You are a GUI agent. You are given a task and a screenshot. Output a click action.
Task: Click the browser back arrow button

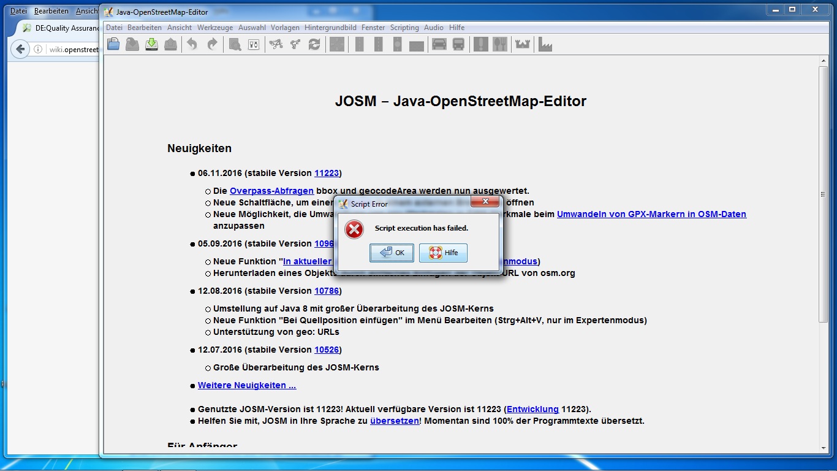pyautogui.click(x=20, y=50)
